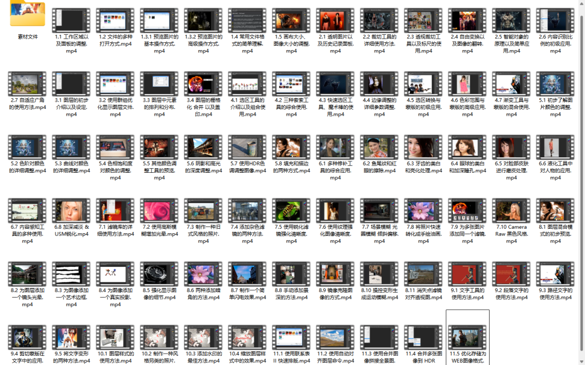Screen dimensions: 585x365
Task: Click the 1.2 文件的多种打开方式.mp4 file icon
Action: [115, 21]
